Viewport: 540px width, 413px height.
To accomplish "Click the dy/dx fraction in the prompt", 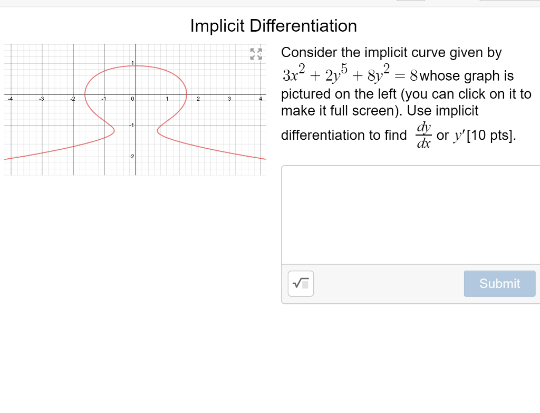I will tap(423, 135).
